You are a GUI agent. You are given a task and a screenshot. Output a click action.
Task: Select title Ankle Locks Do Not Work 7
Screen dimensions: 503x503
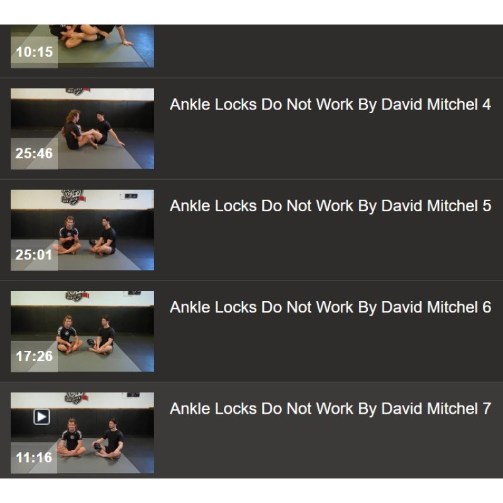click(x=331, y=409)
